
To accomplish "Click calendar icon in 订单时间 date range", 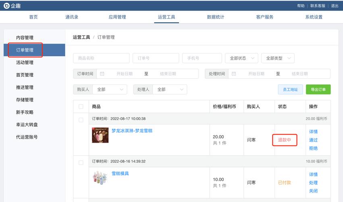I will [102, 74].
